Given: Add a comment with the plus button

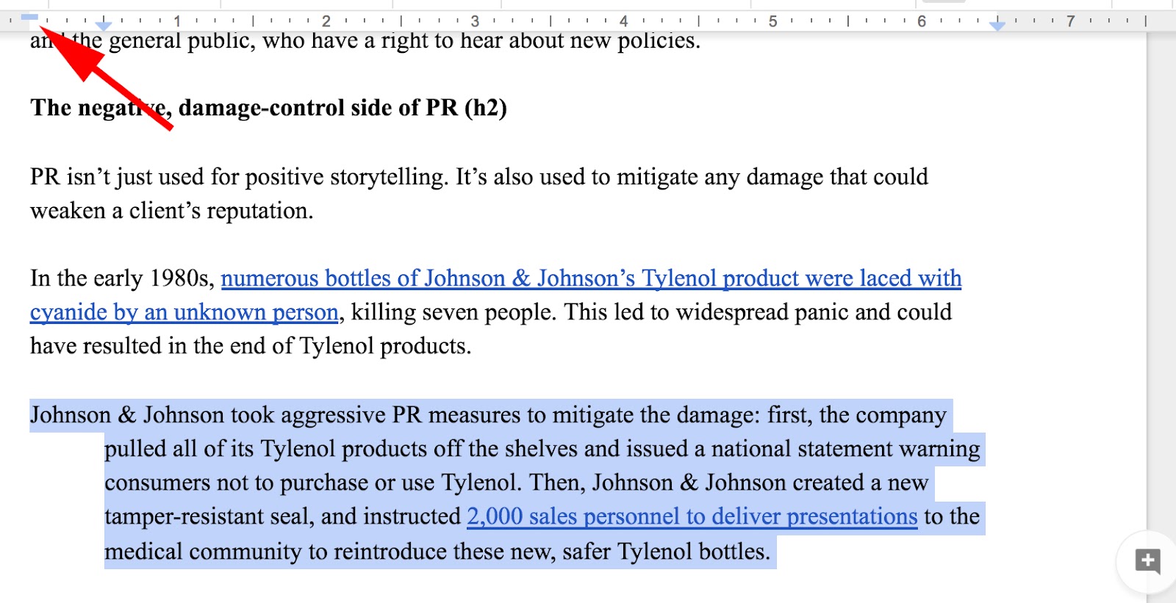Looking at the screenshot, I should 1147,561.
